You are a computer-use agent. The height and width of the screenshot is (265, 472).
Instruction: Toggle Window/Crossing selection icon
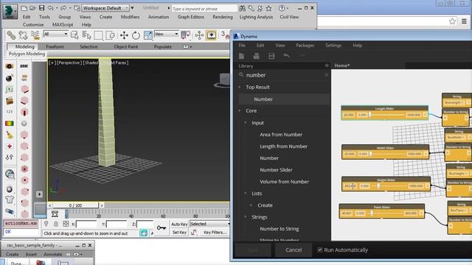tap(110, 35)
